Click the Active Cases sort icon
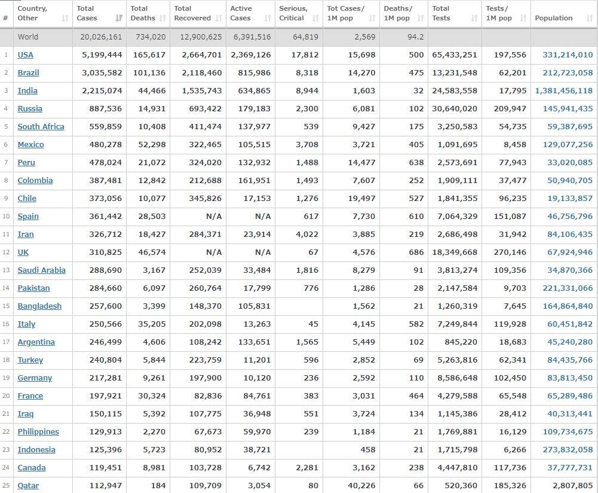The image size is (598, 493). [268, 19]
